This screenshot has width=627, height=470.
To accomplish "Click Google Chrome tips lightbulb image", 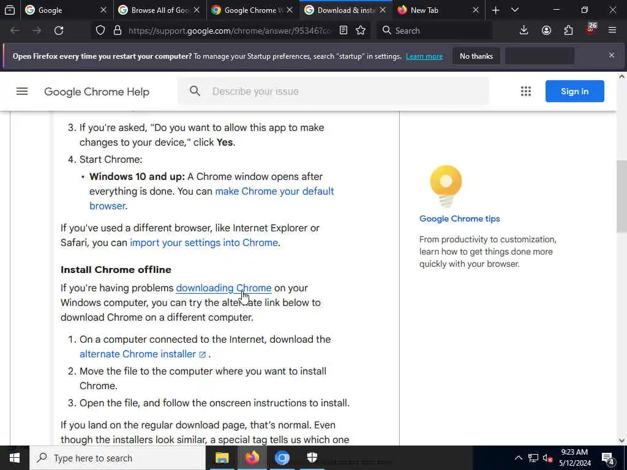I will pos(446,186).
